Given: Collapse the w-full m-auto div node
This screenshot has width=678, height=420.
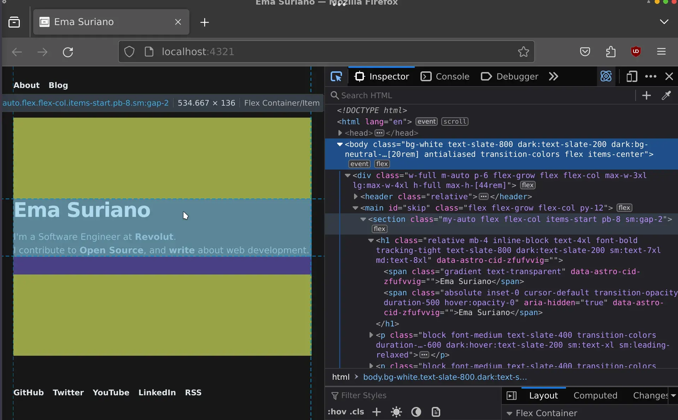Looking at the screenshot, I should 347,175.
